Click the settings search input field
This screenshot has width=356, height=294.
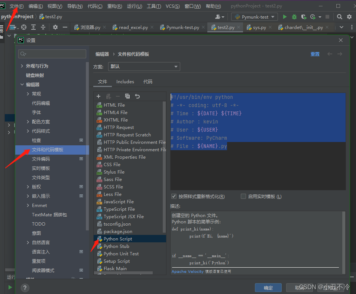tap(52, 54)
